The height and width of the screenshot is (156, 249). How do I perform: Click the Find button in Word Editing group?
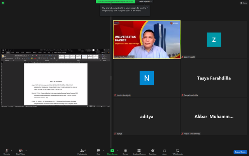click(104, 55)
